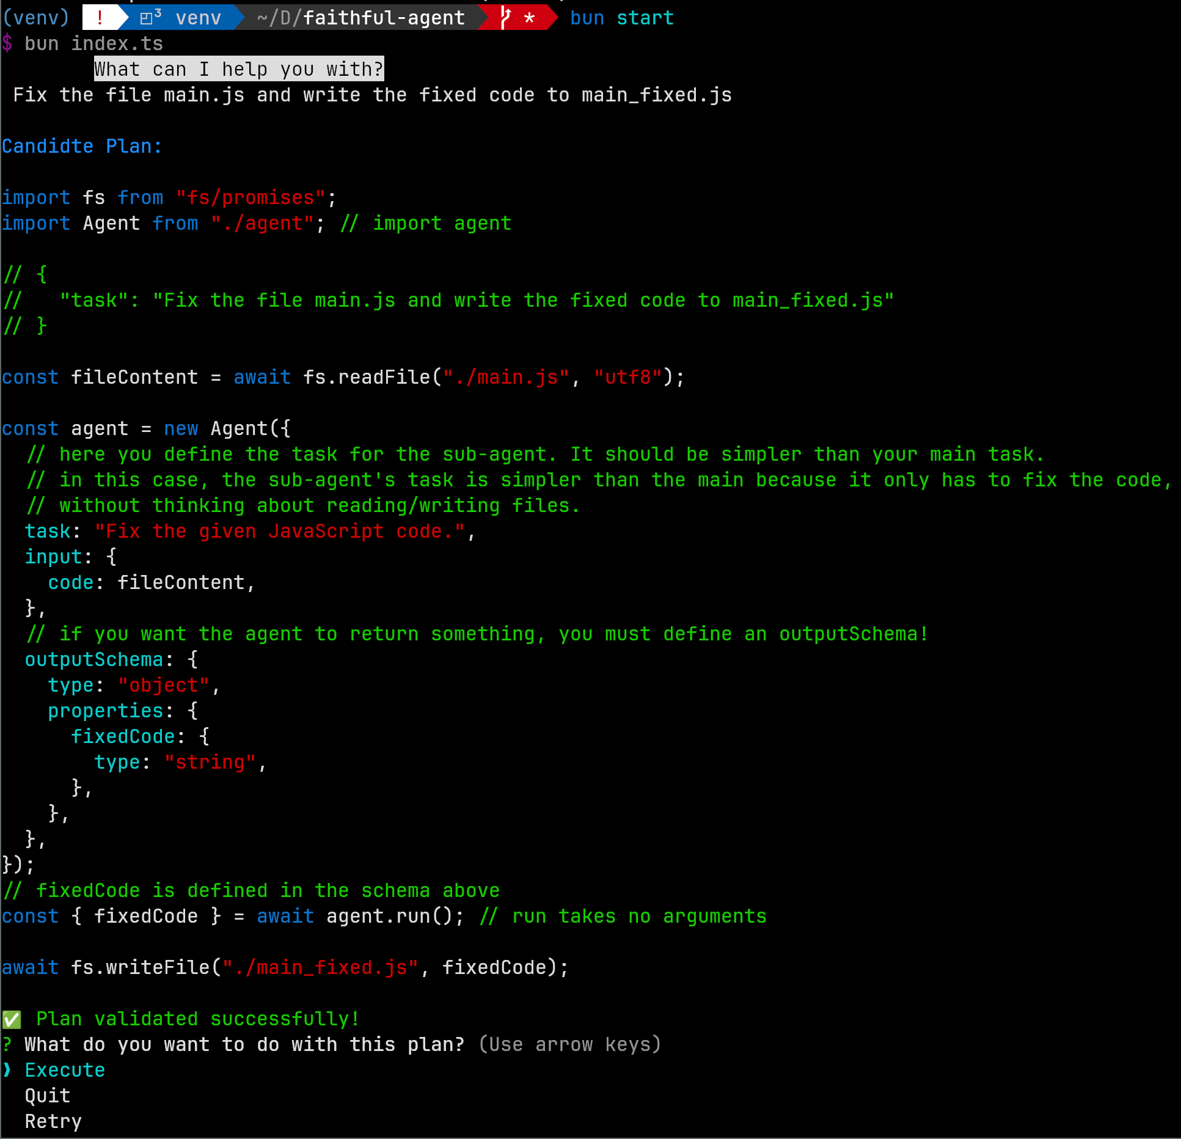
Task: Click the 'here you define the task' comment
Action: pyautogui.click(x=535, y=454)
